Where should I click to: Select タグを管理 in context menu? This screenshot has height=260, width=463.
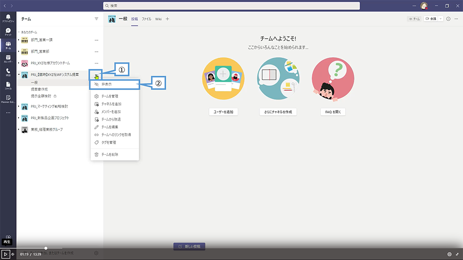114,142
